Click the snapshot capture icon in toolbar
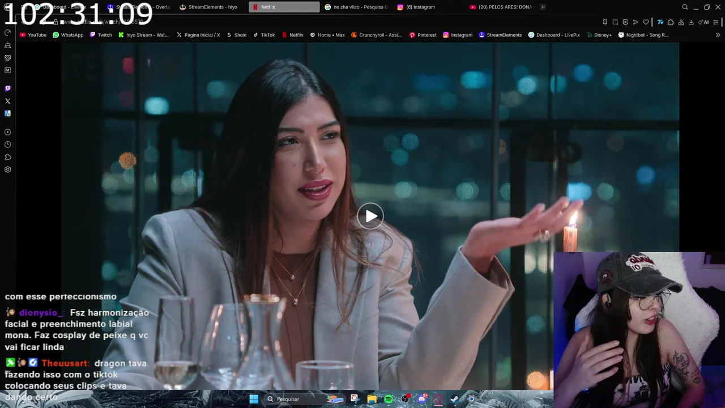This screenshot has width=725, height=408. (x=615, y=22)
